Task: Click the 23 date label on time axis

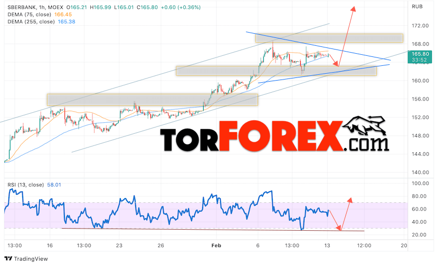Action: pyautogui.click(x=119, y=245)
